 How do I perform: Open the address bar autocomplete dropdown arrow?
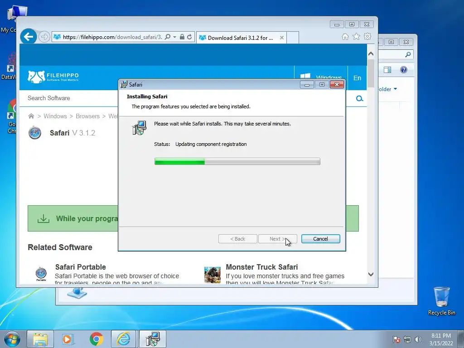(174, 37)
